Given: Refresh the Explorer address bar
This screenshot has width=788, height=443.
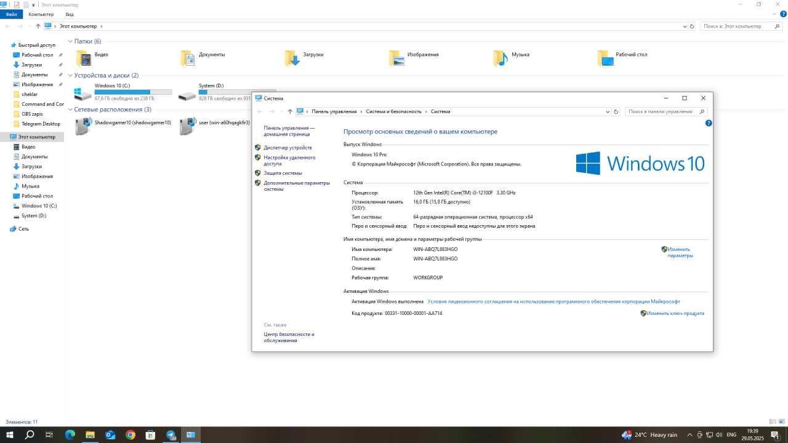Looking at the screenshot, I should click(x=692, y=26).
